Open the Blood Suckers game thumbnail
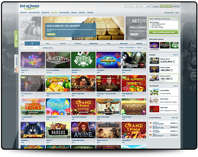Image resolution: width=198 pixels, height=157 pixels. pyautogui.click(x=134, y=60)
